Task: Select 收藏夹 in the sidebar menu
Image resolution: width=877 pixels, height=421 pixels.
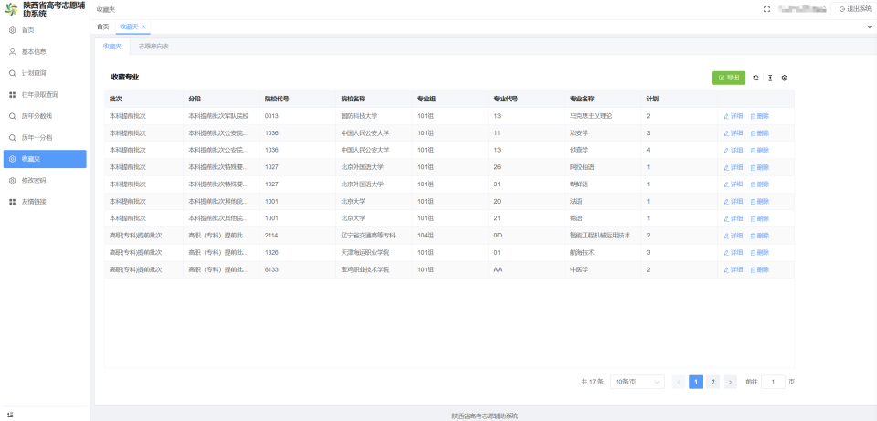Action: [45, 159]
